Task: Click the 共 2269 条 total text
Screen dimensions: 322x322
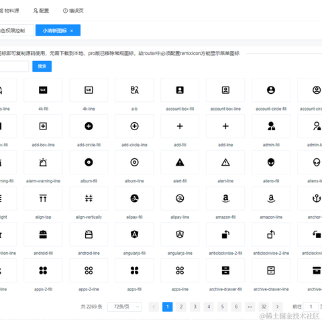Action: pos(91,307)
